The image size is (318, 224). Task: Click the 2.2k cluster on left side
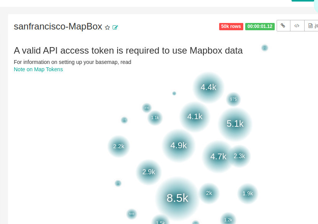119,146
